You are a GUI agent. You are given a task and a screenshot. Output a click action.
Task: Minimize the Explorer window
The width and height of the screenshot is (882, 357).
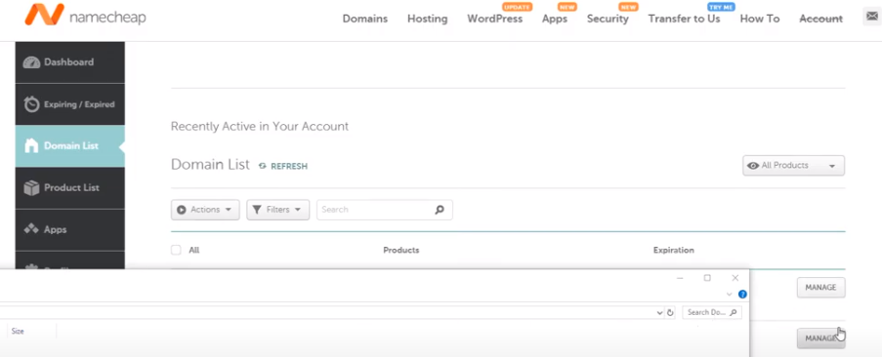pos(680,278)
